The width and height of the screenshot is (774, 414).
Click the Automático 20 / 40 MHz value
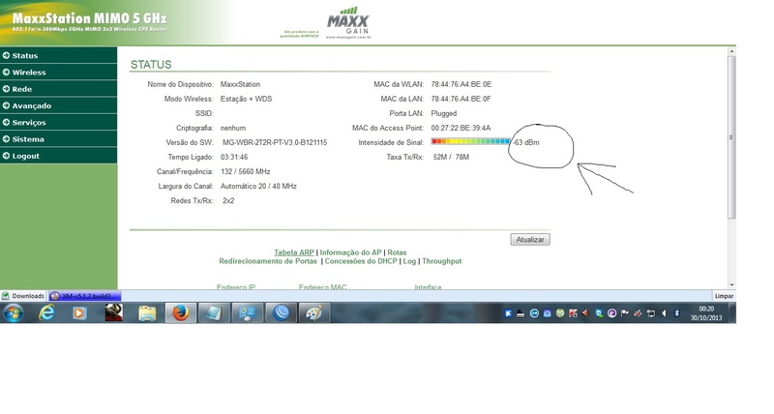[258, 186]
